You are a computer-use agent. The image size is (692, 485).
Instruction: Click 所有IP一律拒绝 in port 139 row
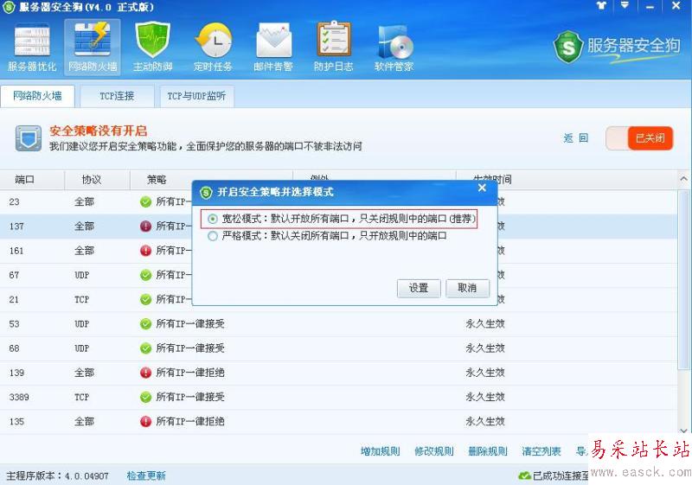190,373
